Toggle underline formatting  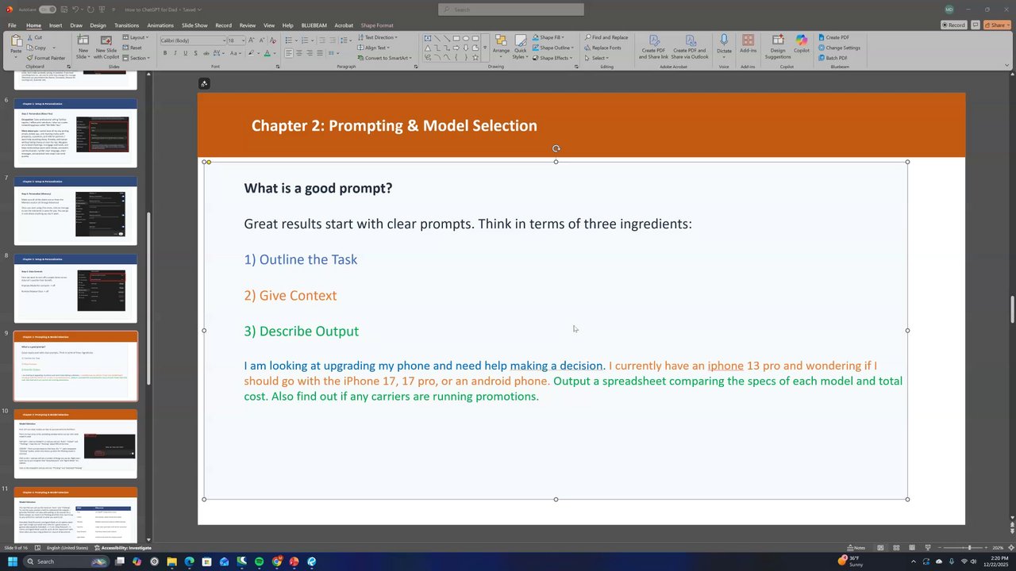[x=185, y=53]
